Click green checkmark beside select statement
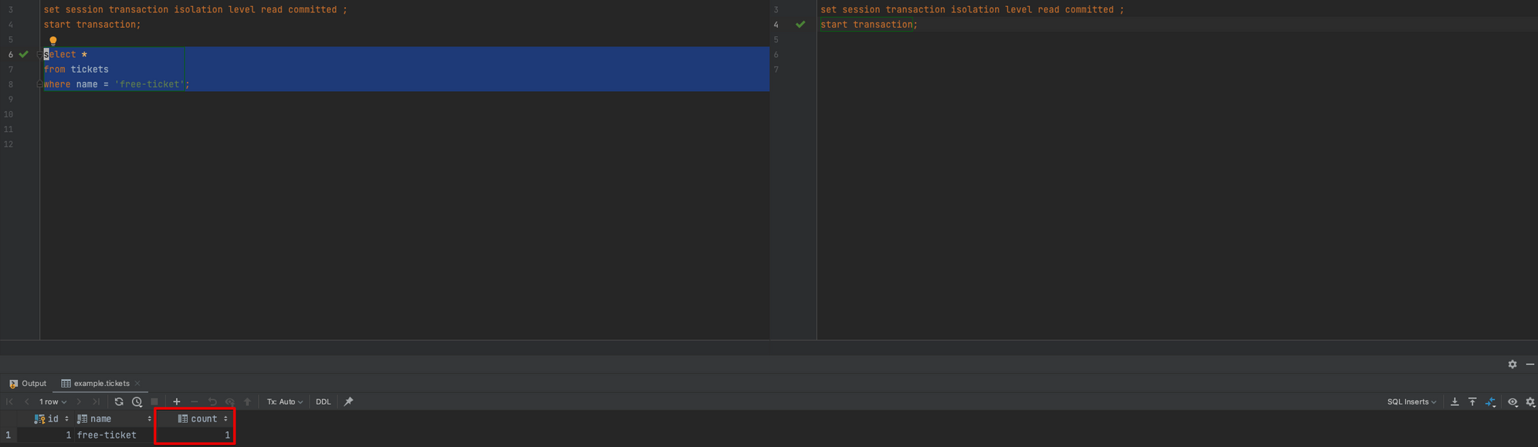Screen dimensions: 1538x447 click(24, 54)
